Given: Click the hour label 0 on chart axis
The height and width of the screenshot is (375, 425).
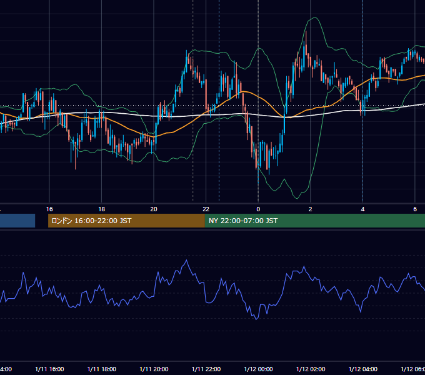Looking at the screenshot, I should pyautogui.click(x=258, y=209).
